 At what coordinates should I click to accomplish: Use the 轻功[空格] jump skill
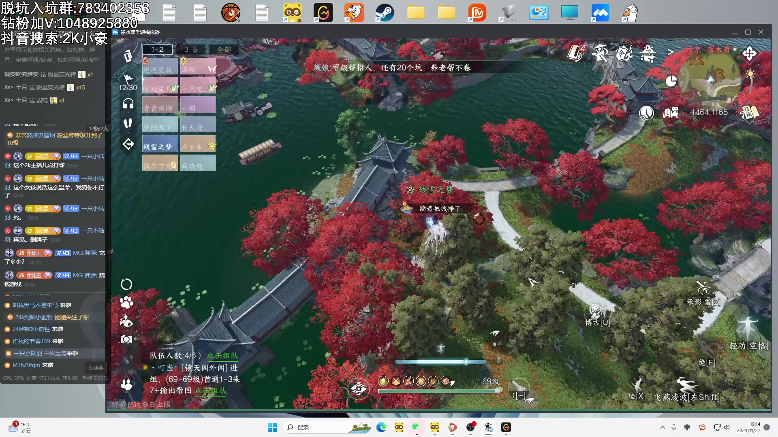[x=748, y=333]
